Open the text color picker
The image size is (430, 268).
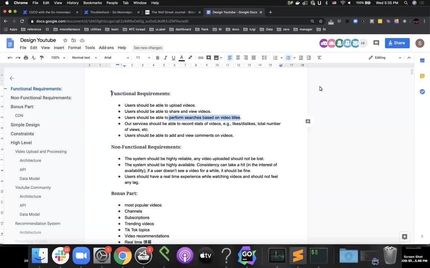click(181, 58)
